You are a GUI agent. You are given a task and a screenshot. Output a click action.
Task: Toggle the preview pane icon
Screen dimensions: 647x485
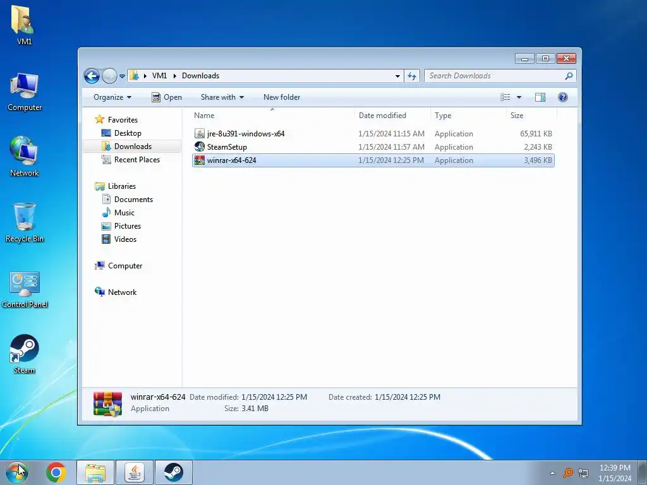tap(540, 97)
